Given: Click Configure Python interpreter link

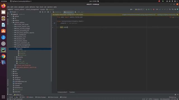Looking at the screenshot, I should 166,15.
